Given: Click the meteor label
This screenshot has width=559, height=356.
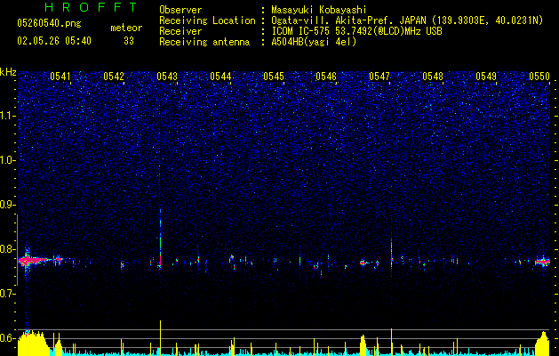Looking at the screenshot, I should (126, 28).
